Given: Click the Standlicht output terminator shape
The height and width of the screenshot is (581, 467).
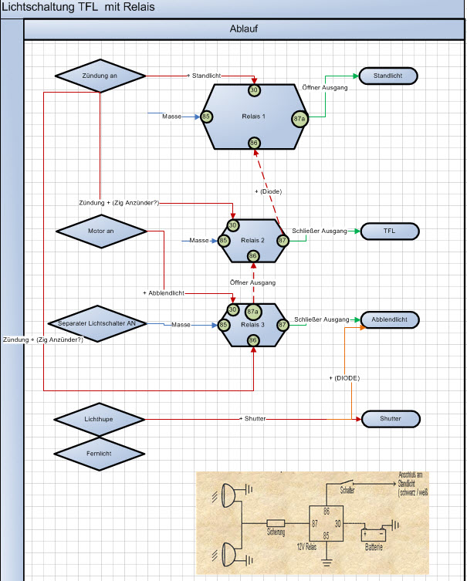Looking at the screenshot, I should click(x=387, y=76).
